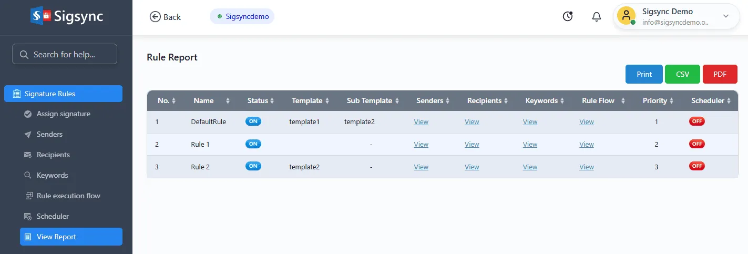This screenshot has height=254, width=748.
Task: View senders for DefaultRule
Action: pyautogui.click(x=421, y=122)
